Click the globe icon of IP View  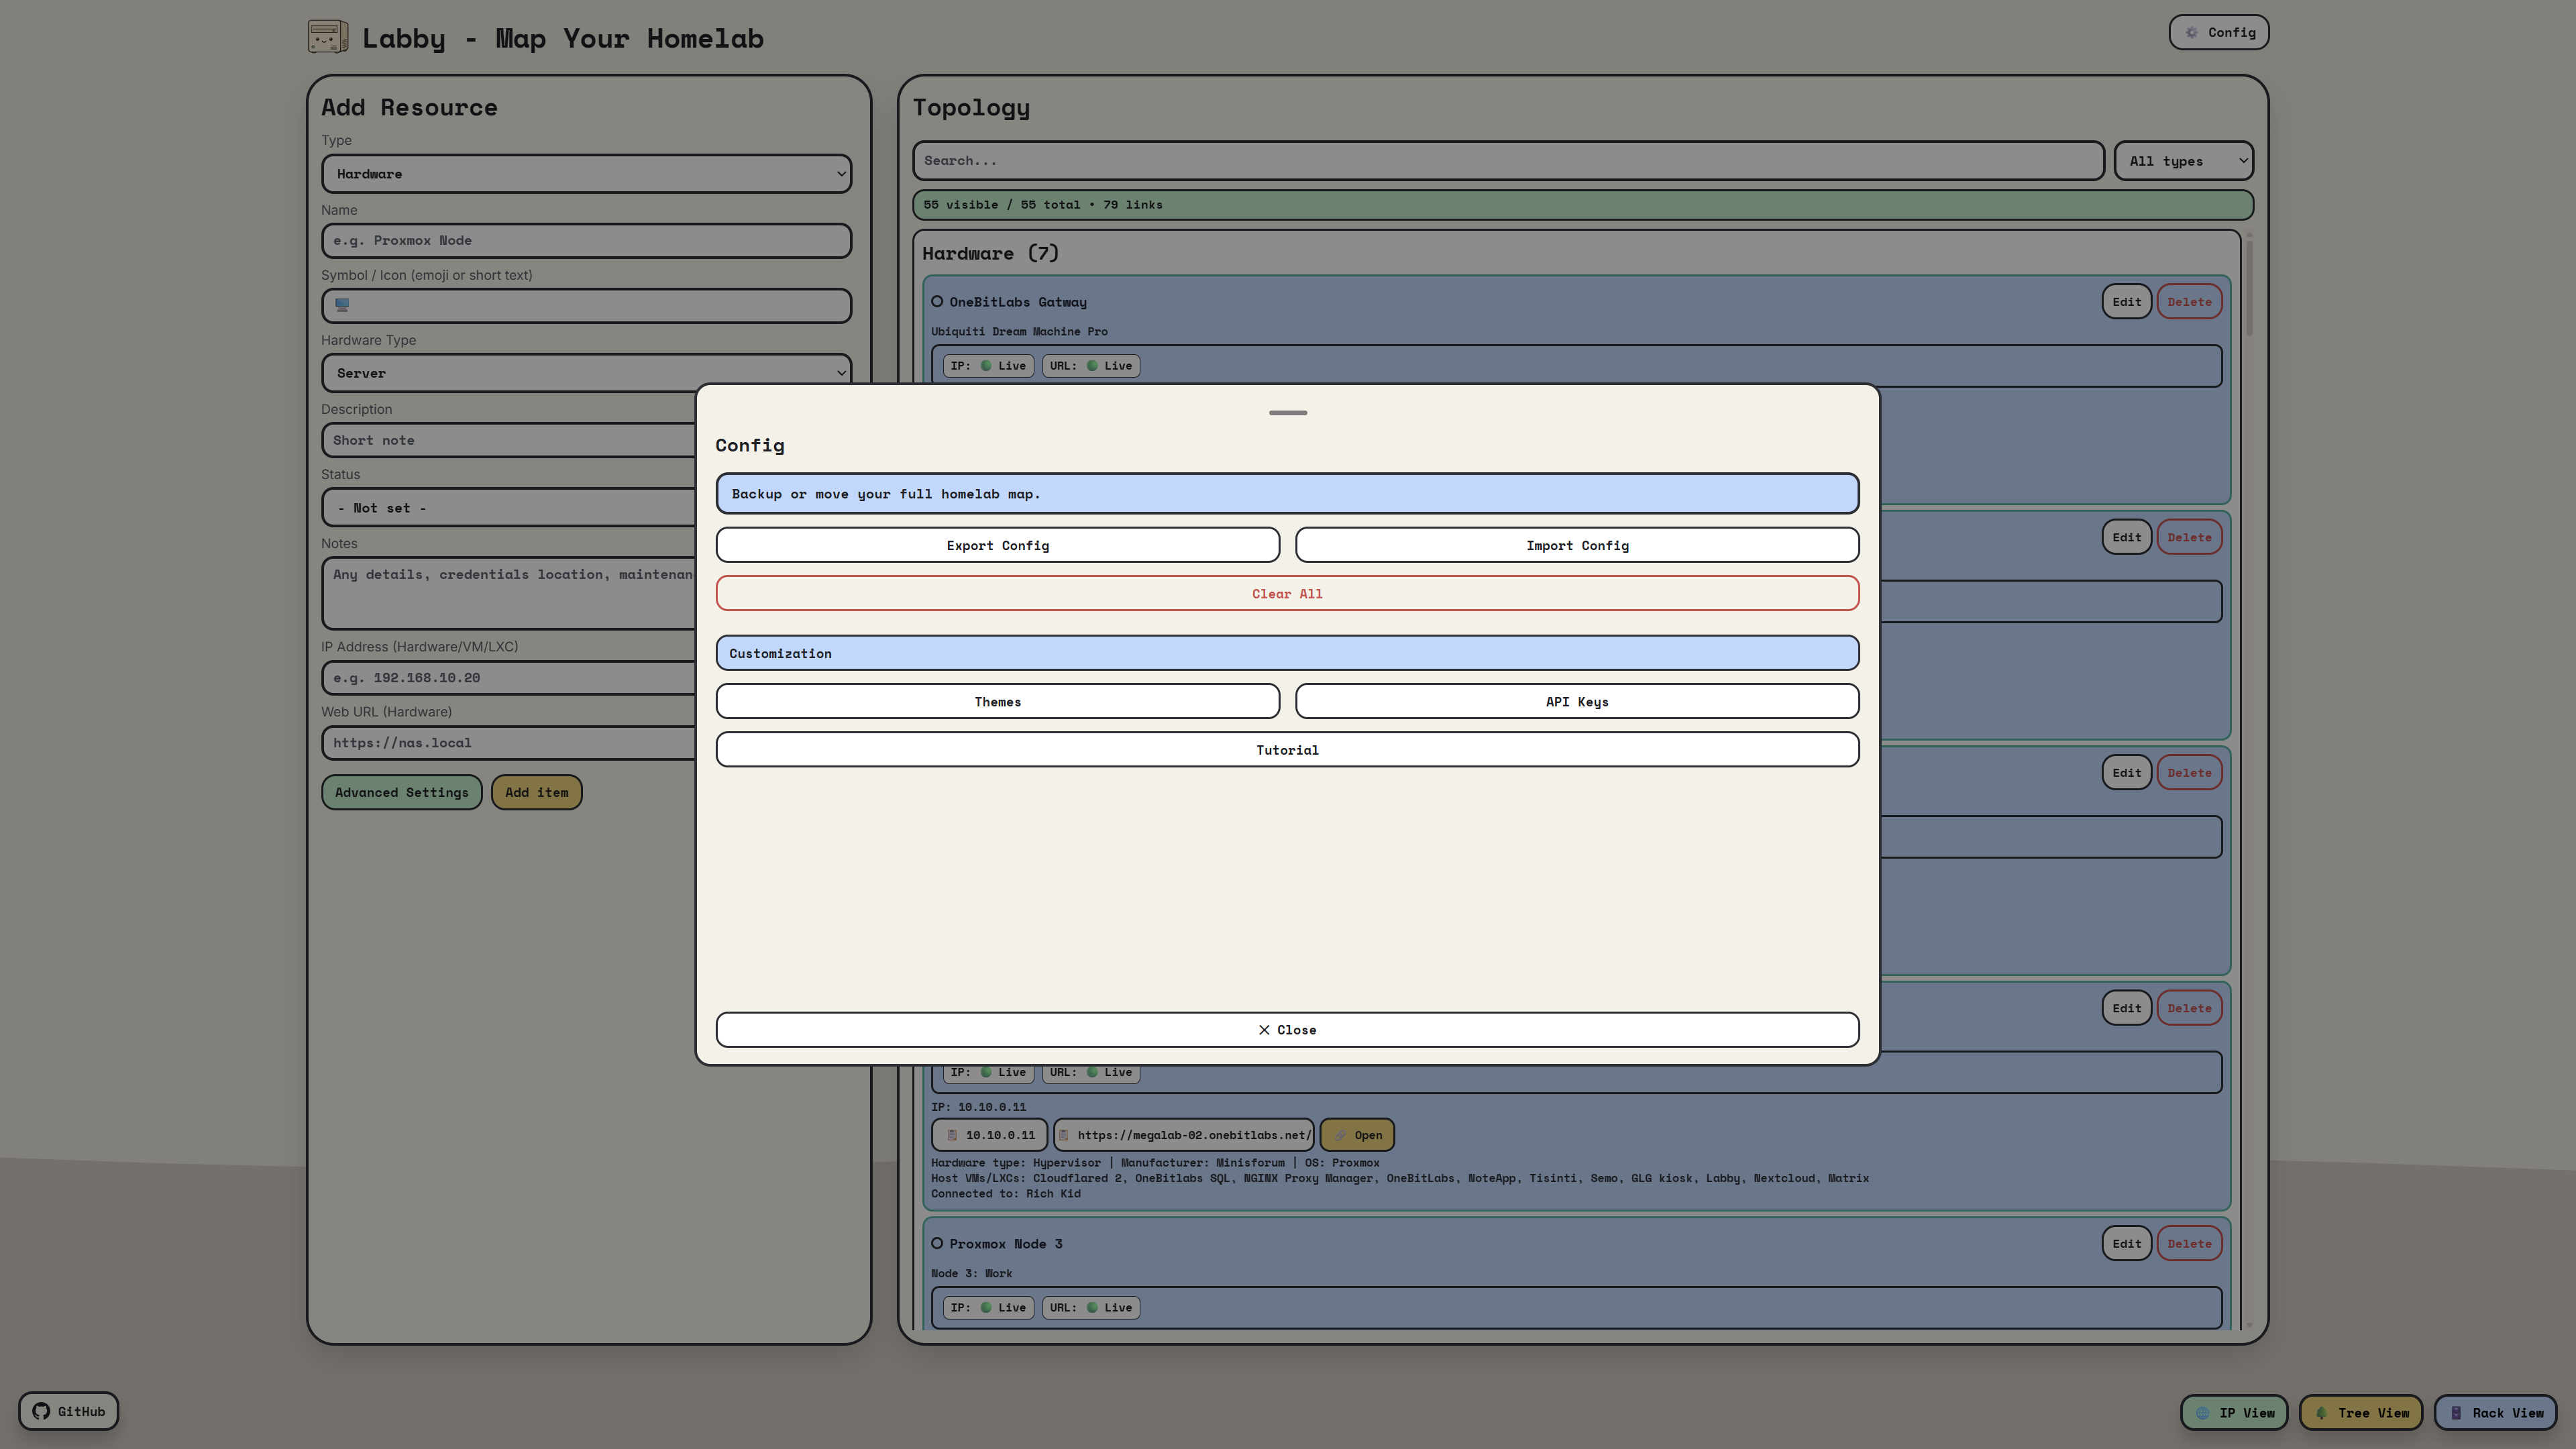pyautogui.click(x=2202, y=1413)
